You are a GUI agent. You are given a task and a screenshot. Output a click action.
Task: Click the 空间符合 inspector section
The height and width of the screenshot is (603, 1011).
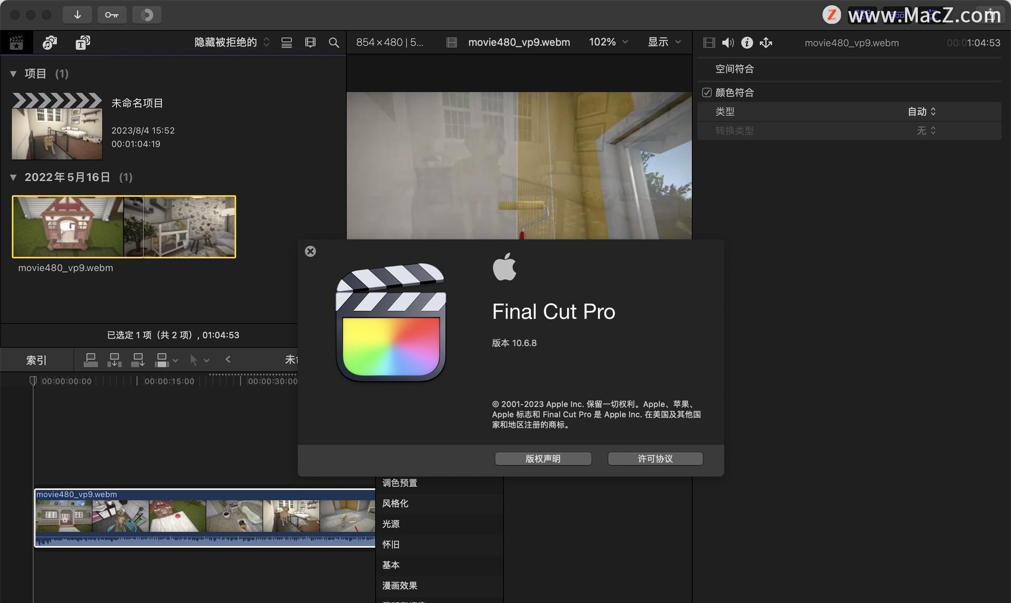734,69
